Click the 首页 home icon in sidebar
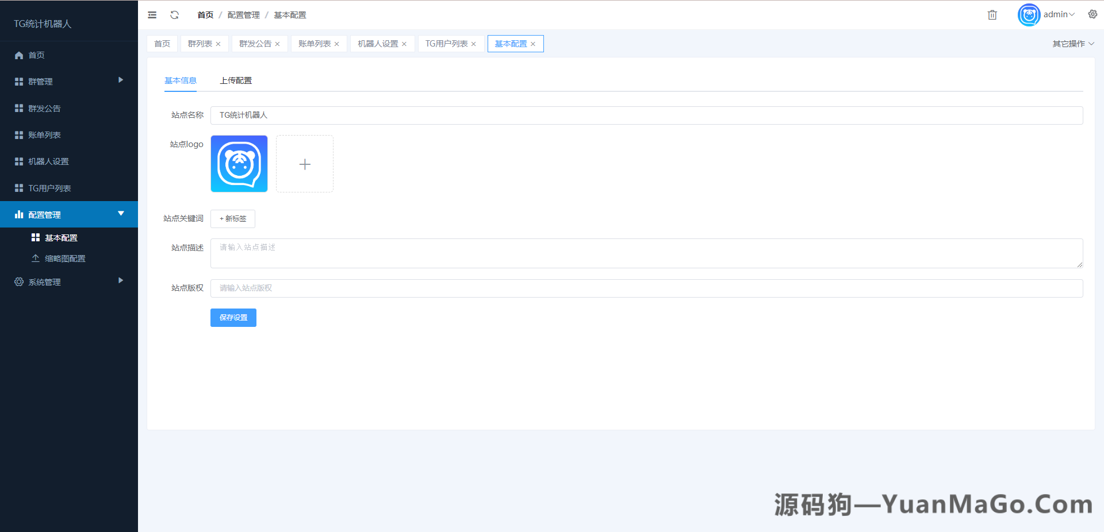 click(x=19, y=55)
